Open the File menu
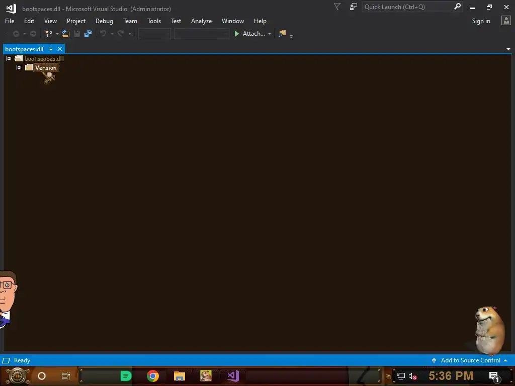 [10, 21]
